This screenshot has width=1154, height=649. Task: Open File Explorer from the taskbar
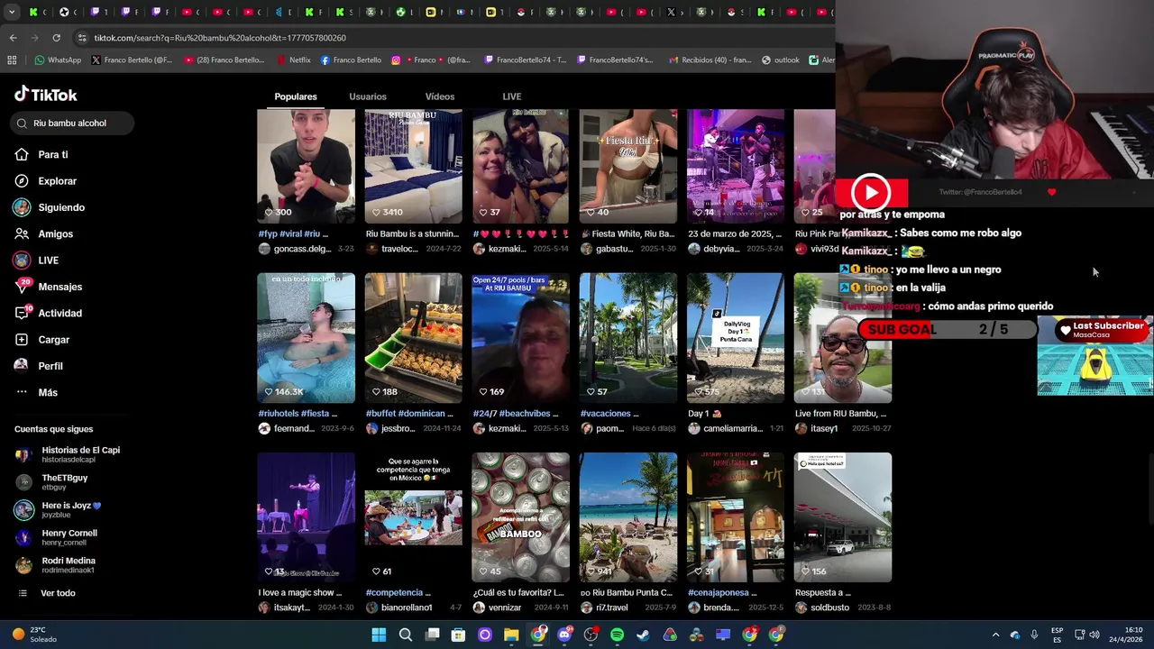[x=511, y=635]
